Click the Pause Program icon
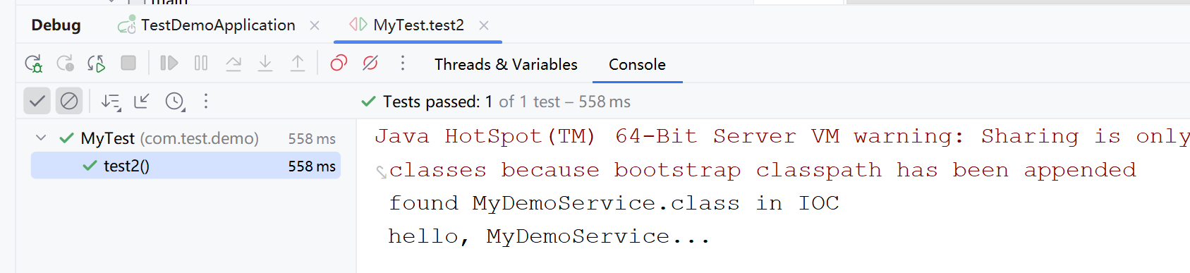 201,63
